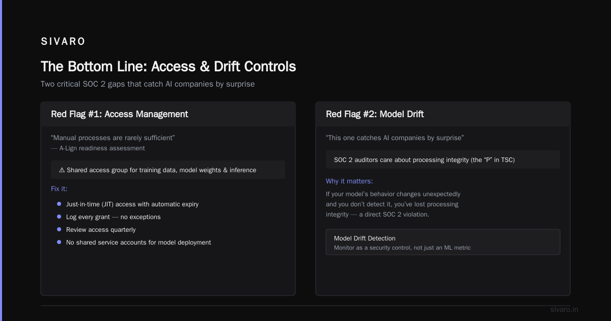Click the SIVARO logo text

pos(63,42)
